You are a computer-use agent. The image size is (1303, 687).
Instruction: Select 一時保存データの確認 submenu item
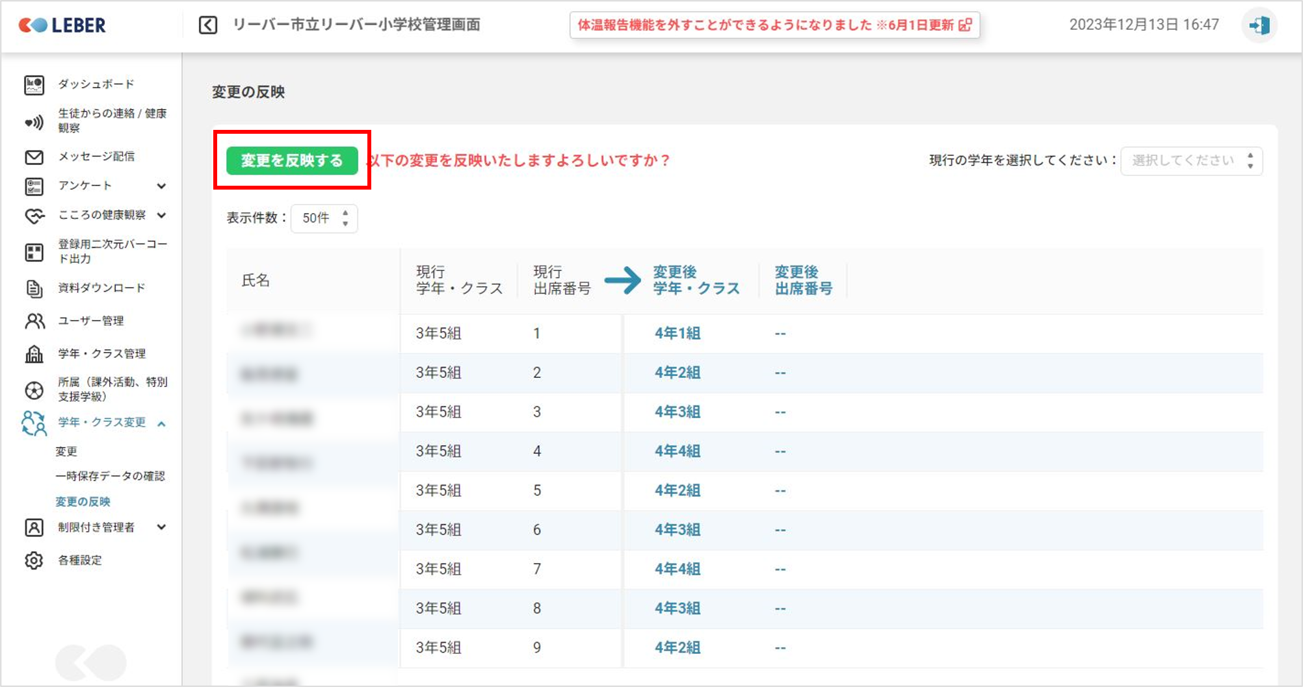tap(110, 476)
